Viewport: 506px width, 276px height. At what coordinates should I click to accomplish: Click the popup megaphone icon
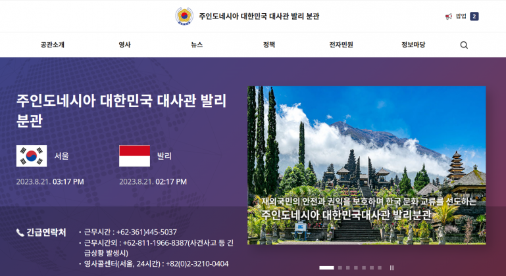tap(448, 16)
